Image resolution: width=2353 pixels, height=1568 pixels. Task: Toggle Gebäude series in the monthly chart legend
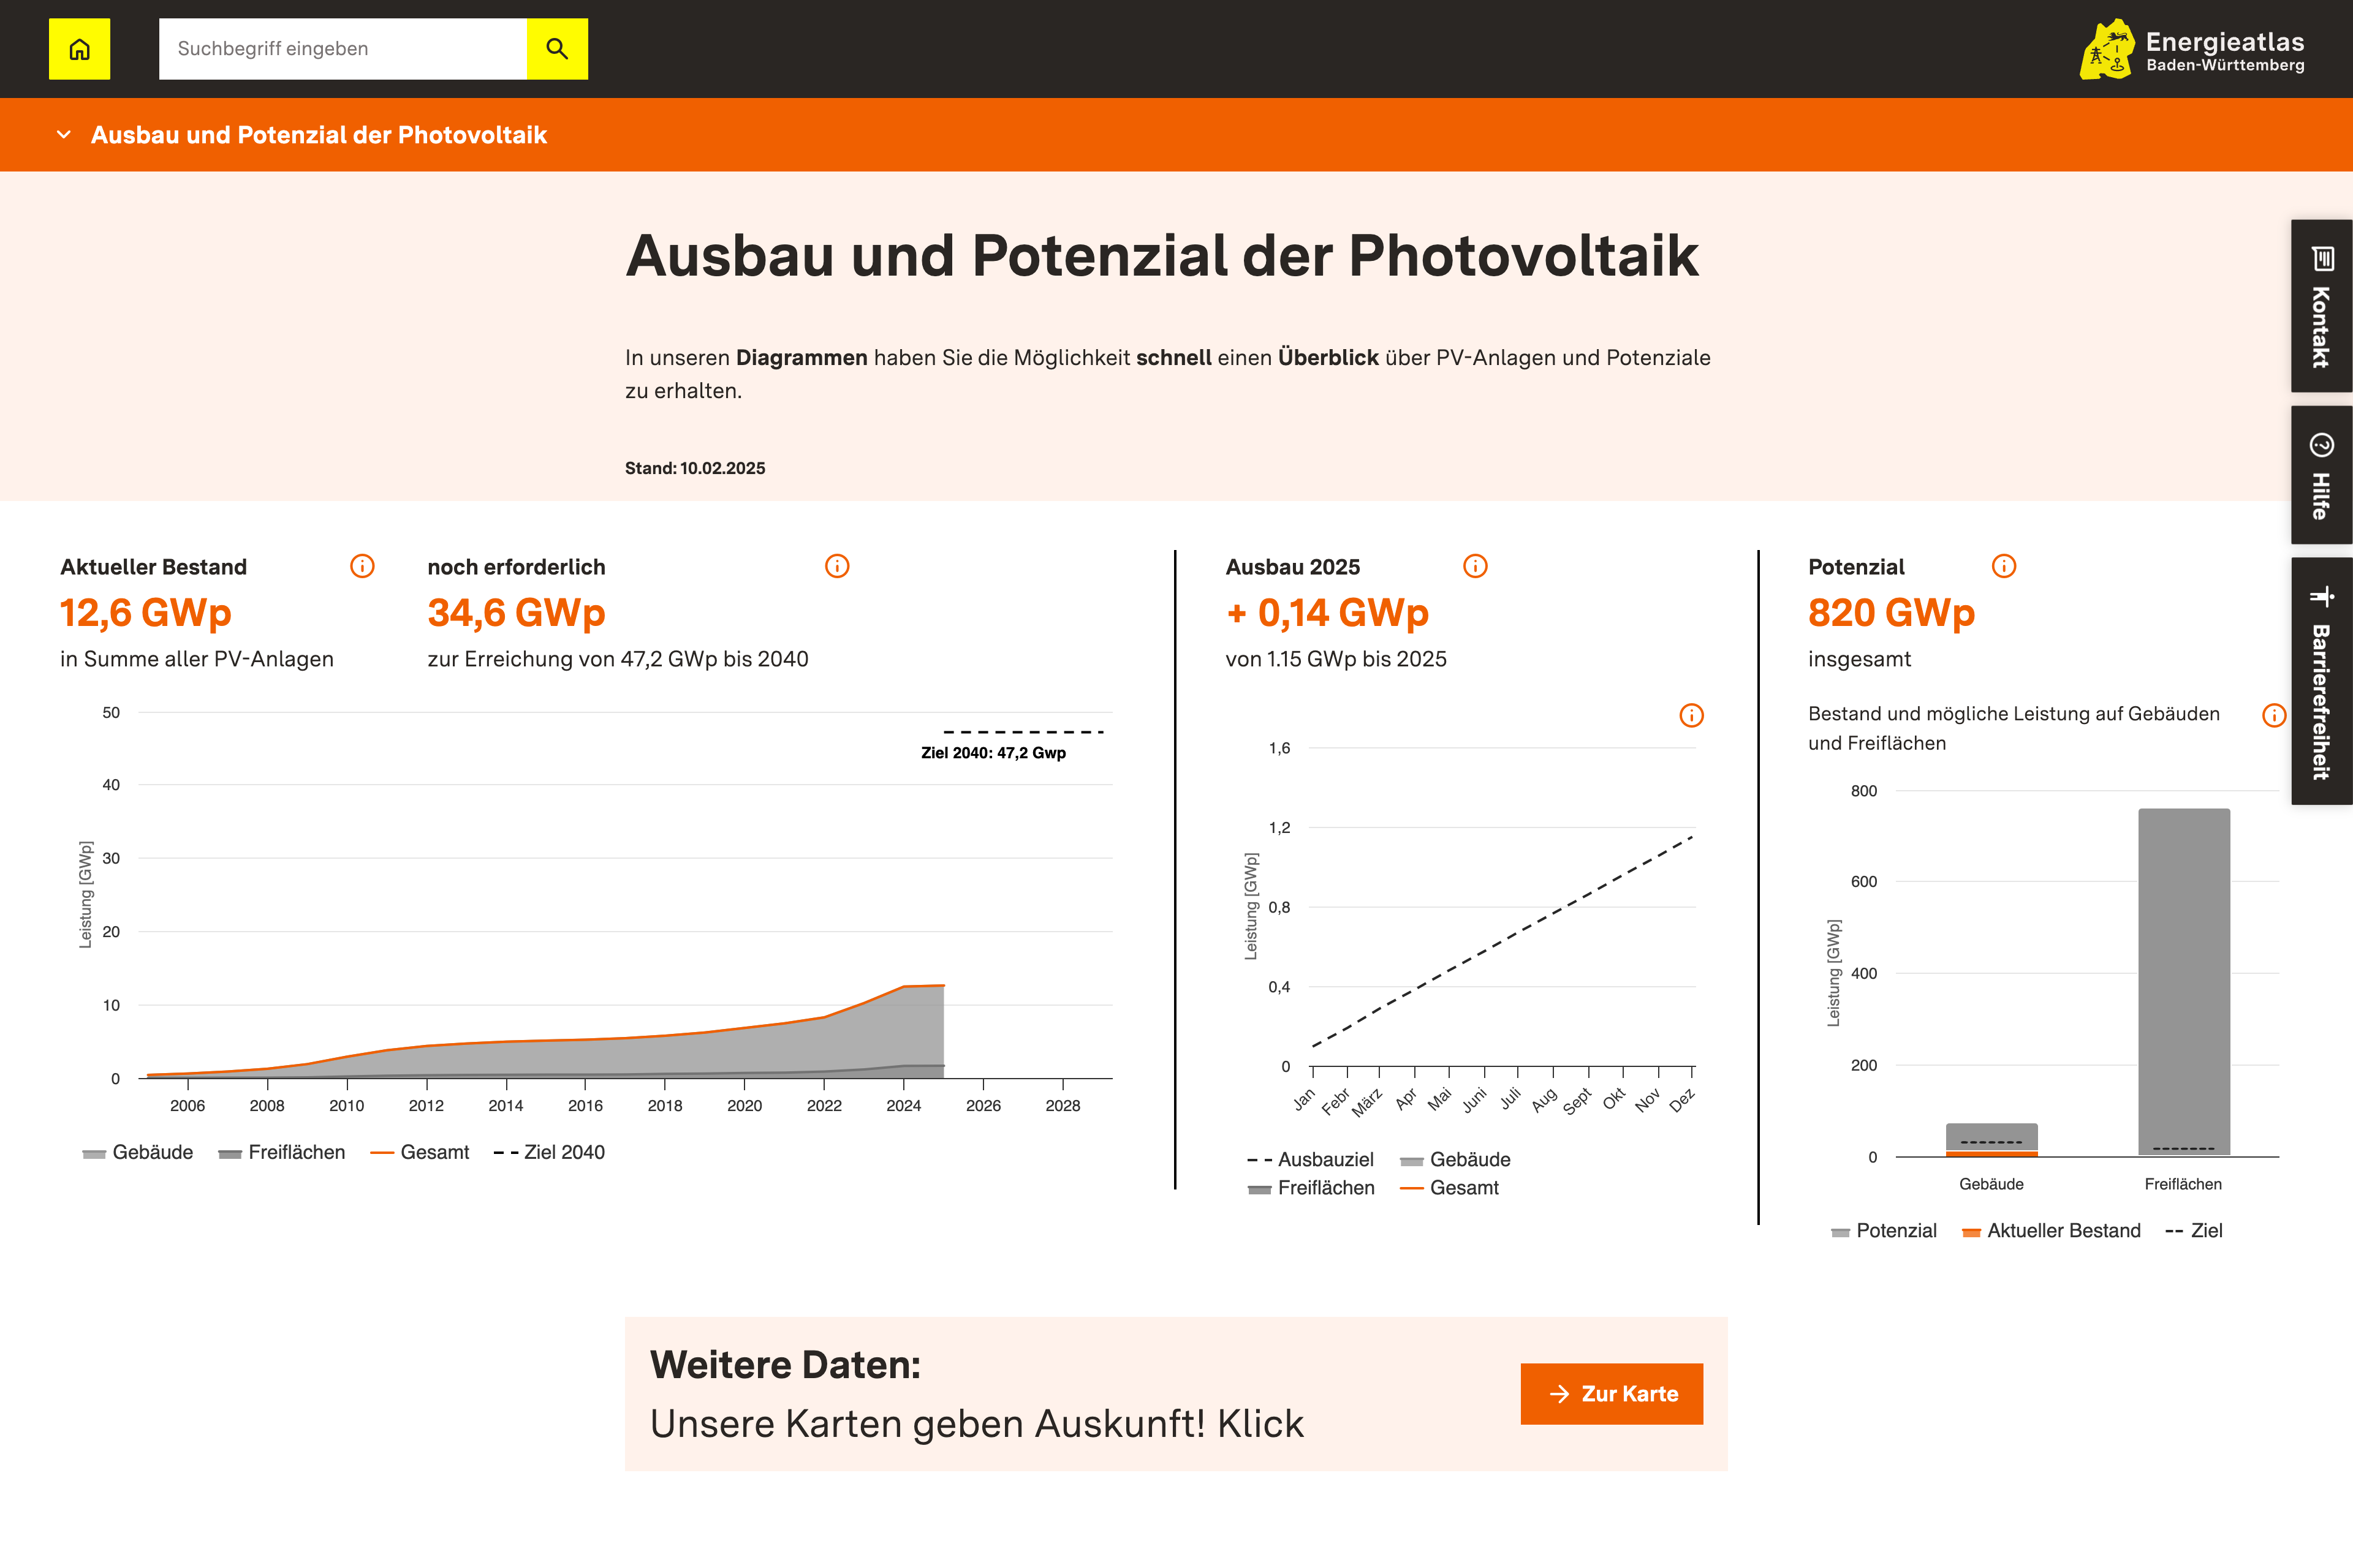(x=1456, y=1159)
